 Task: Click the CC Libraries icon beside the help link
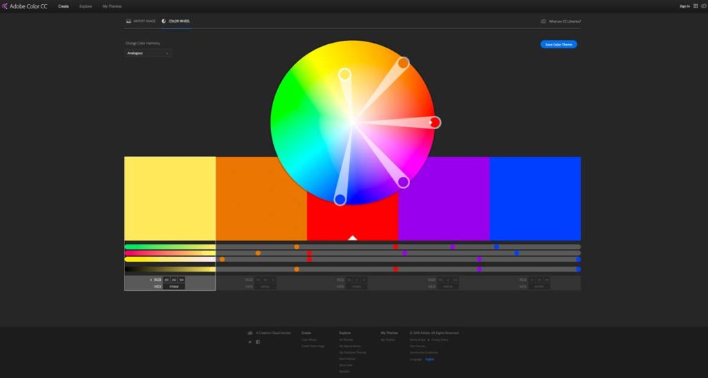(543, 21)
